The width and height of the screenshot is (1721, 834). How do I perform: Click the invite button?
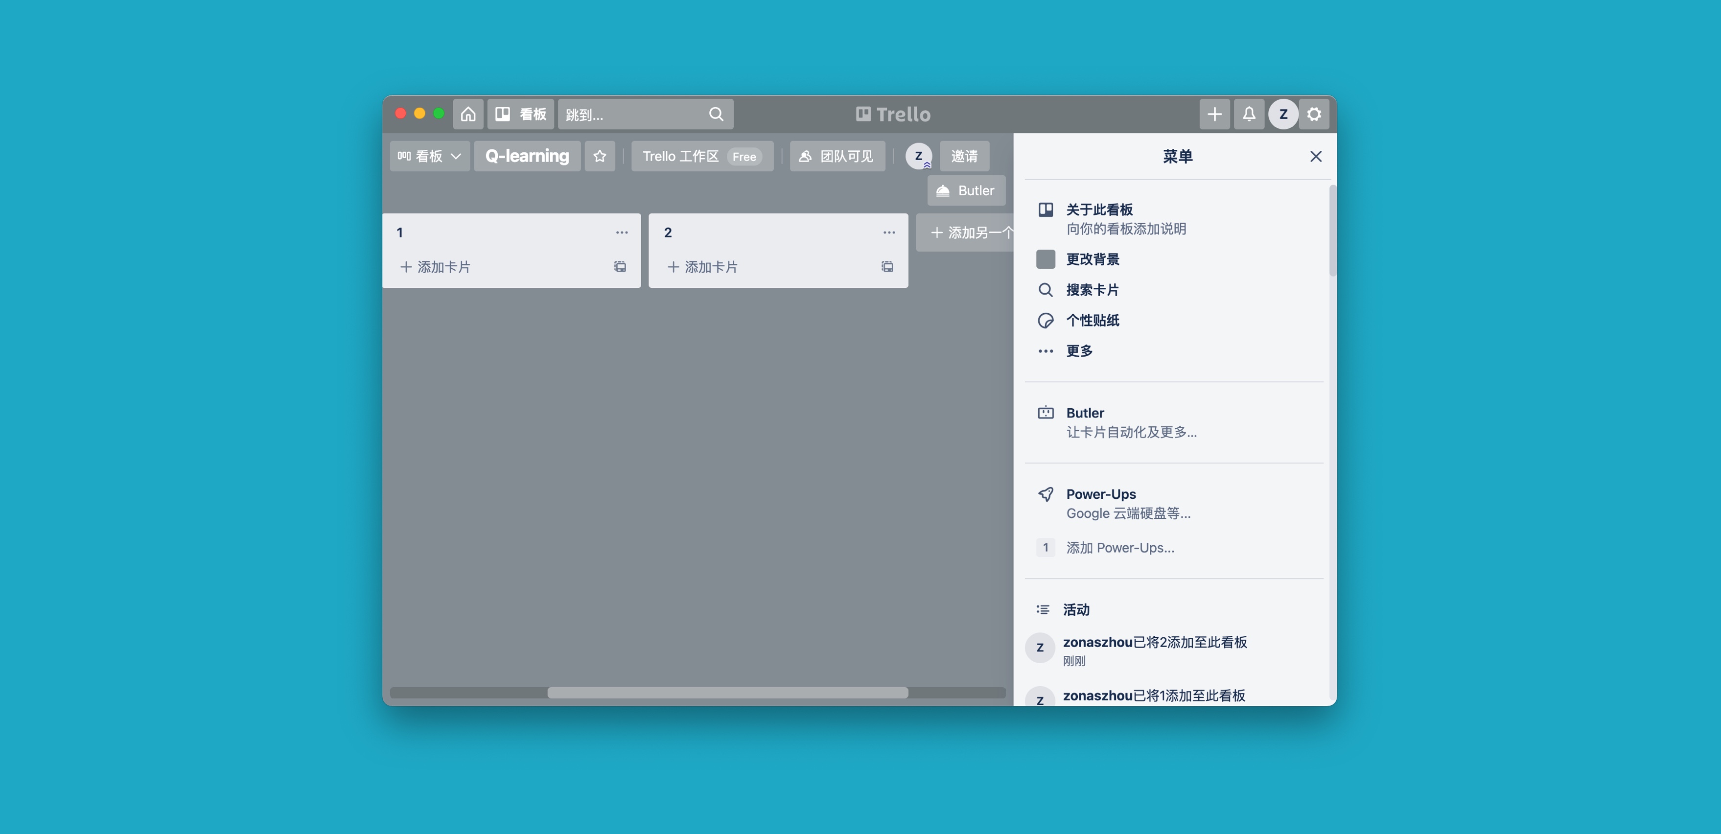click(964, 156)
